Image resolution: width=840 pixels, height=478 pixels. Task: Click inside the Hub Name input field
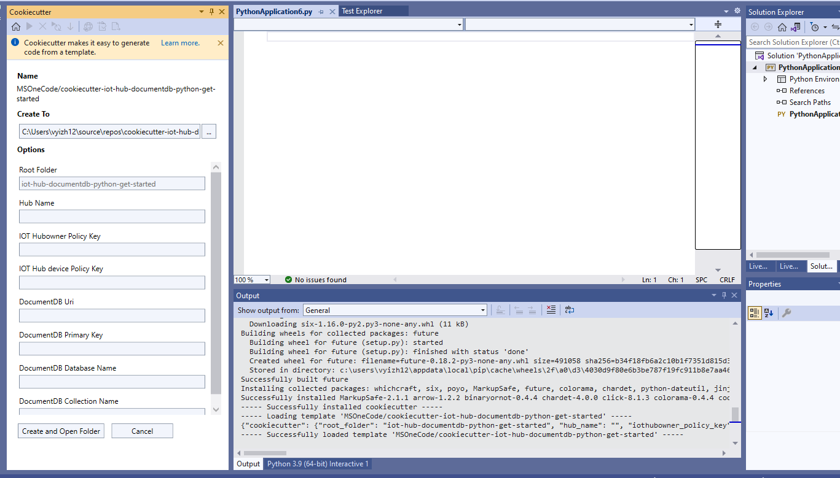pos(112,216)
